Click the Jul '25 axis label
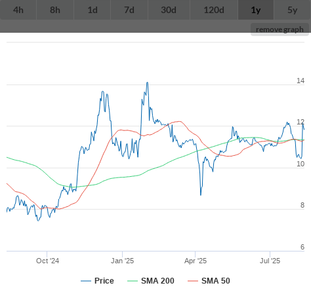Image resolution: width=311 pixels, height=298 pixels. 270,261
